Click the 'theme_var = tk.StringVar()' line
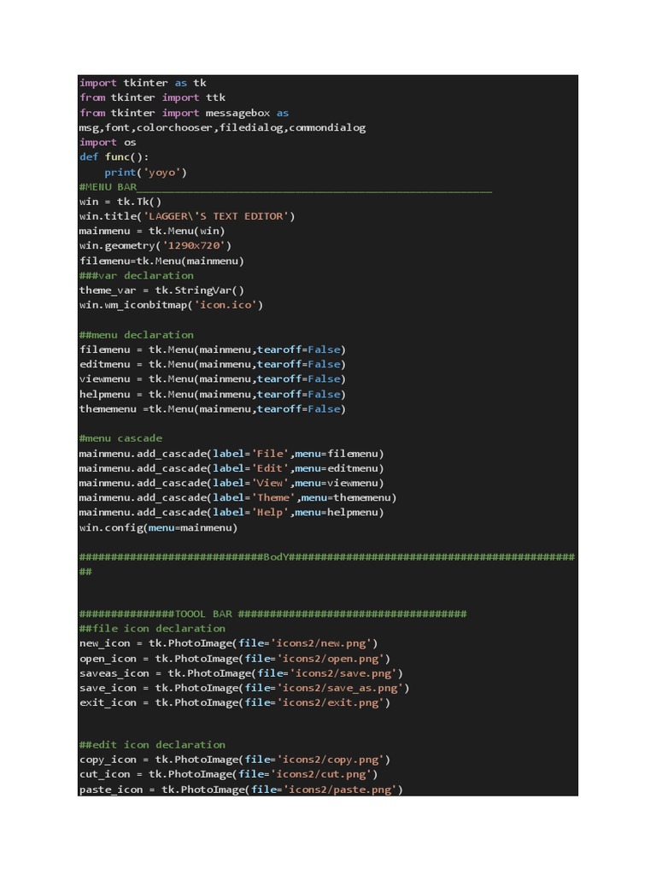The width and height of the screenshot is (656, 875). [x=161, y=290]
